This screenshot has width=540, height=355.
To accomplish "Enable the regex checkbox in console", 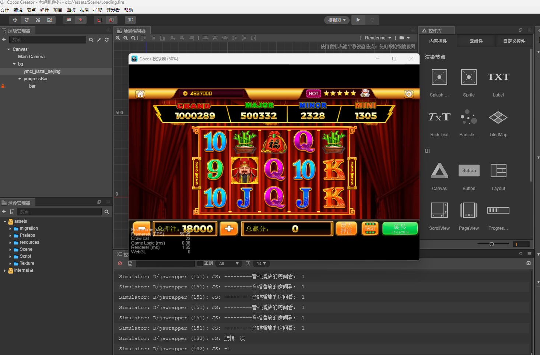I will coord(200,263).
